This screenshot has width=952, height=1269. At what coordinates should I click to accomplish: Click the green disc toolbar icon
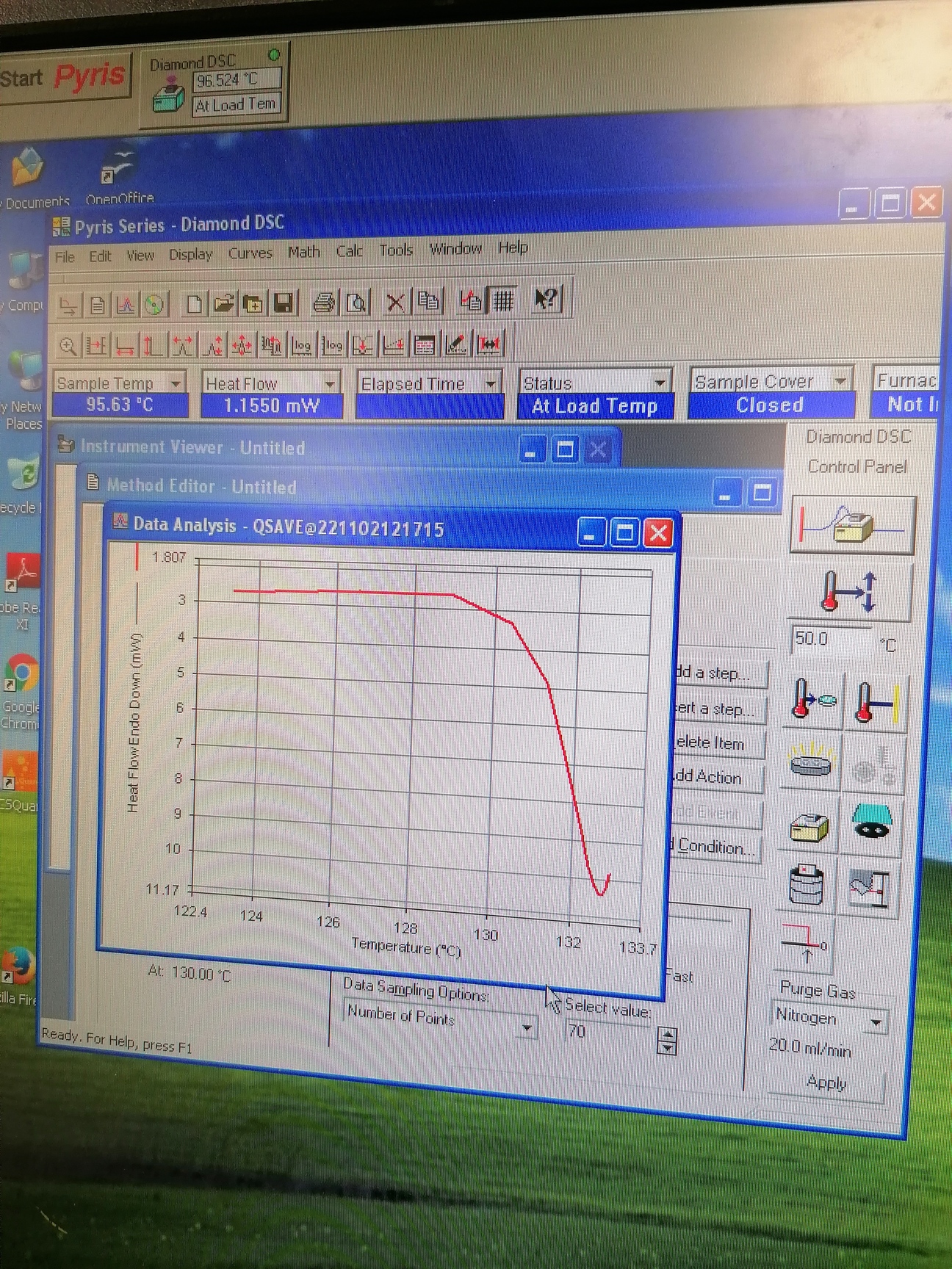[x=155, y=304]
